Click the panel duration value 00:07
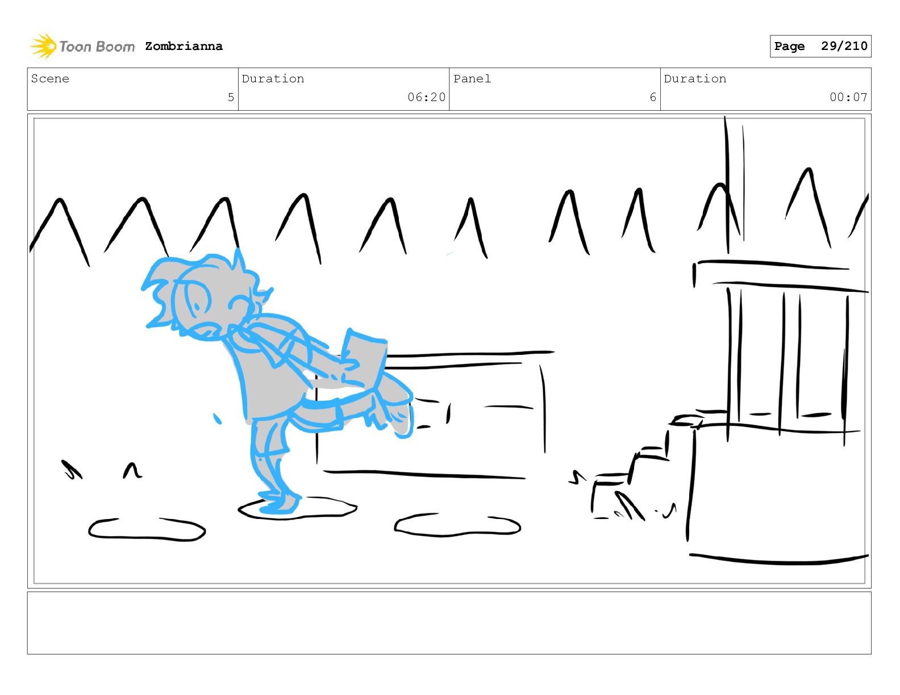900x695 pixels. pos(848,97)
